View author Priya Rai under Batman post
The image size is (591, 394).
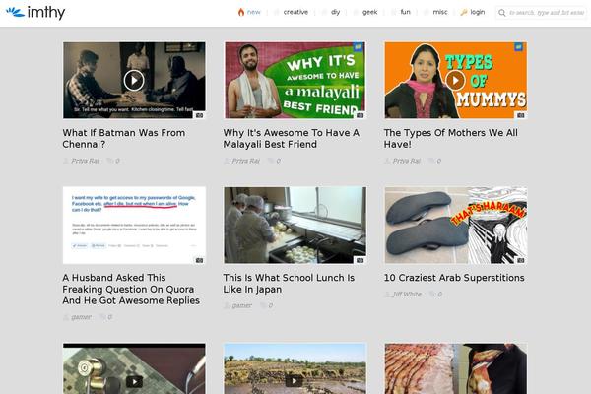coord(85,161)
